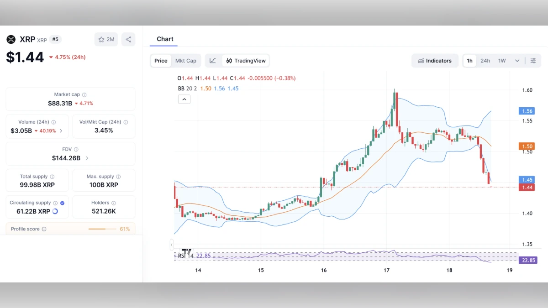The height and width of the screenshot is (308, 548).
Task: Click the Indicators chart icon
Action: click(x=421, y=60)
